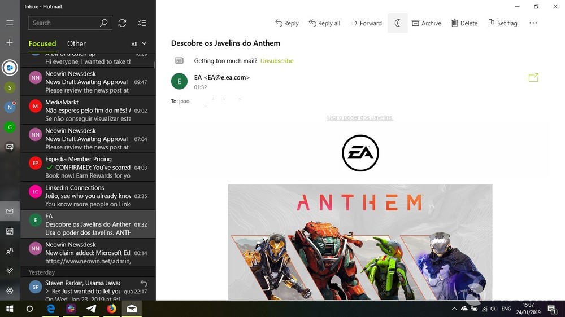Image resolution: width=565 pixels, height=317 pixels.
Task: Expand the All filter dropdown
Action: [139, 44]
